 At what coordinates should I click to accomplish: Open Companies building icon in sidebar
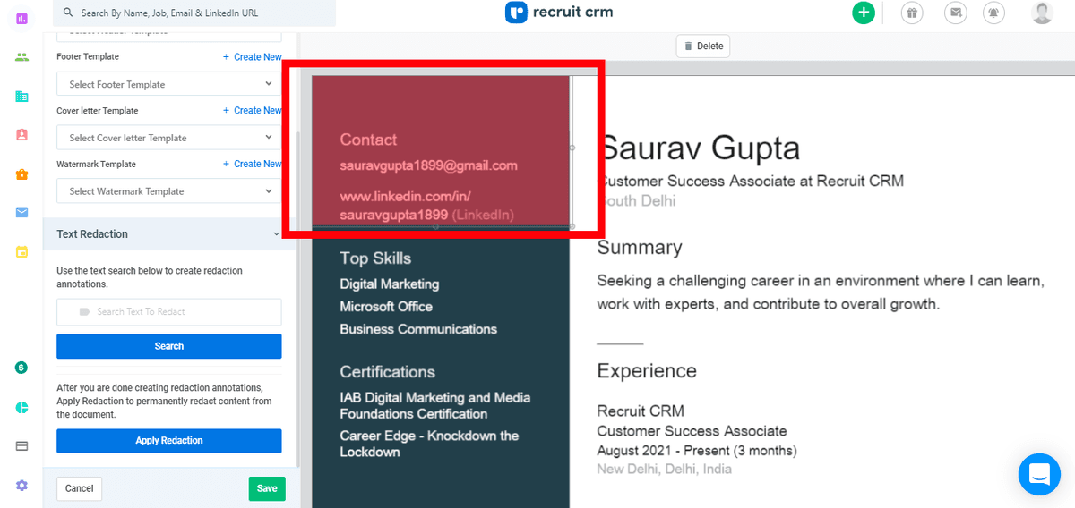tap(21, 97)
